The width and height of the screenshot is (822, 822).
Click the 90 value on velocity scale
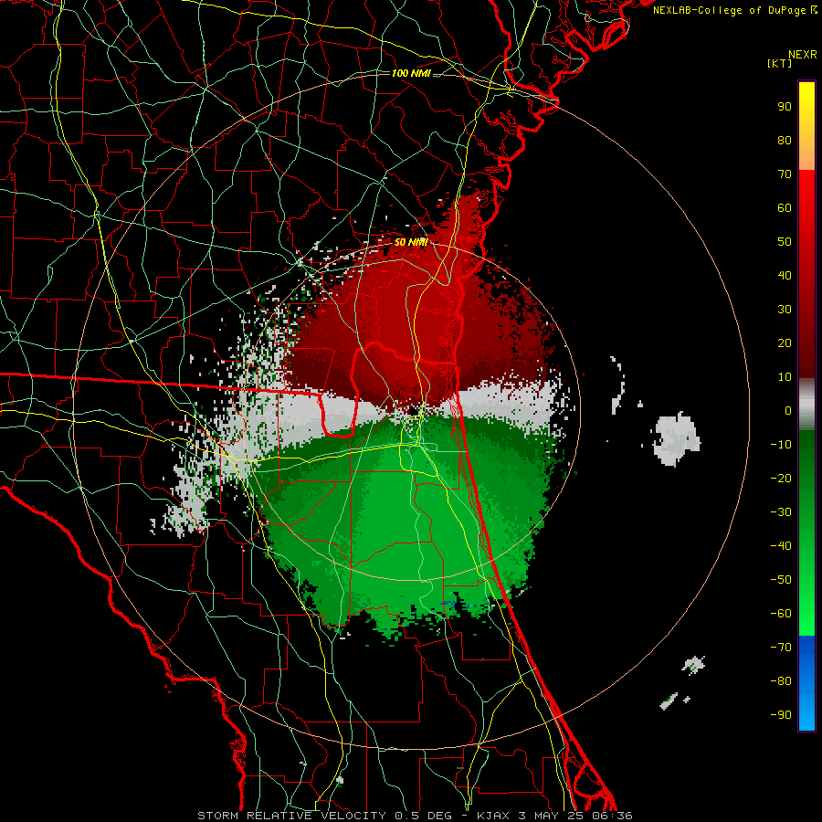coord(785,107)
